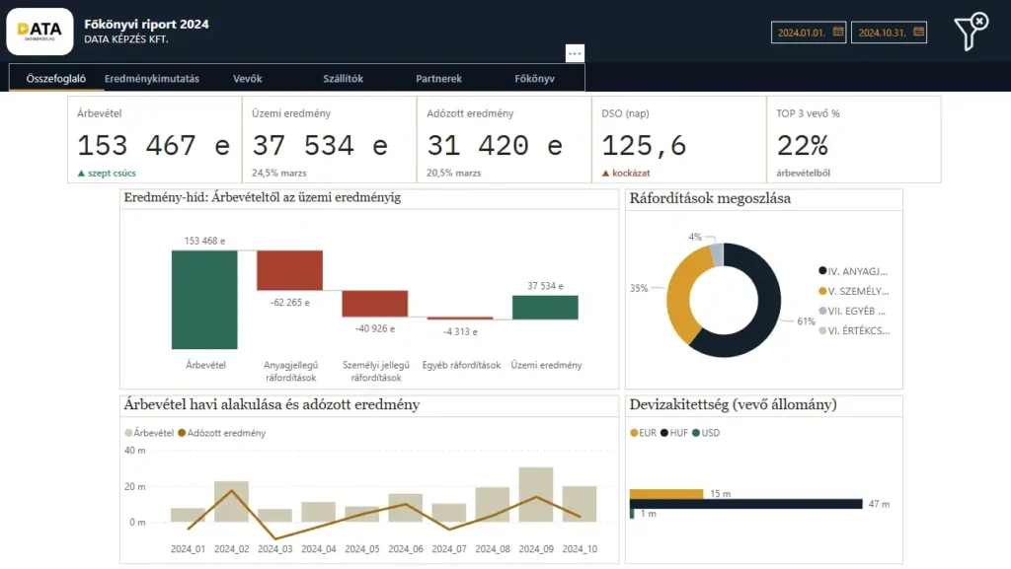Select the Főkönyv tab

coord(534,79)
